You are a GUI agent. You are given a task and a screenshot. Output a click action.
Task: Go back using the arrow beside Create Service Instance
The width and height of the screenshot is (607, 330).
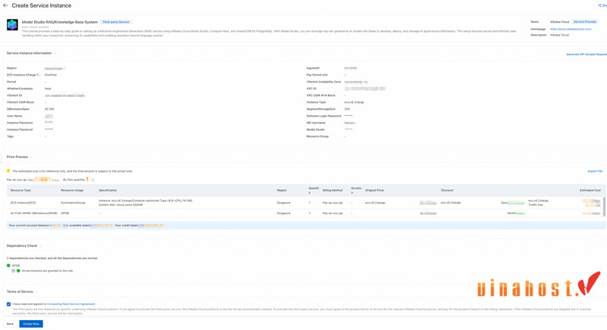(5, 6)
